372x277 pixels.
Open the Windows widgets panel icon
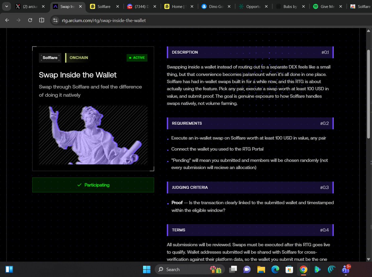click(x=9, y=269)
